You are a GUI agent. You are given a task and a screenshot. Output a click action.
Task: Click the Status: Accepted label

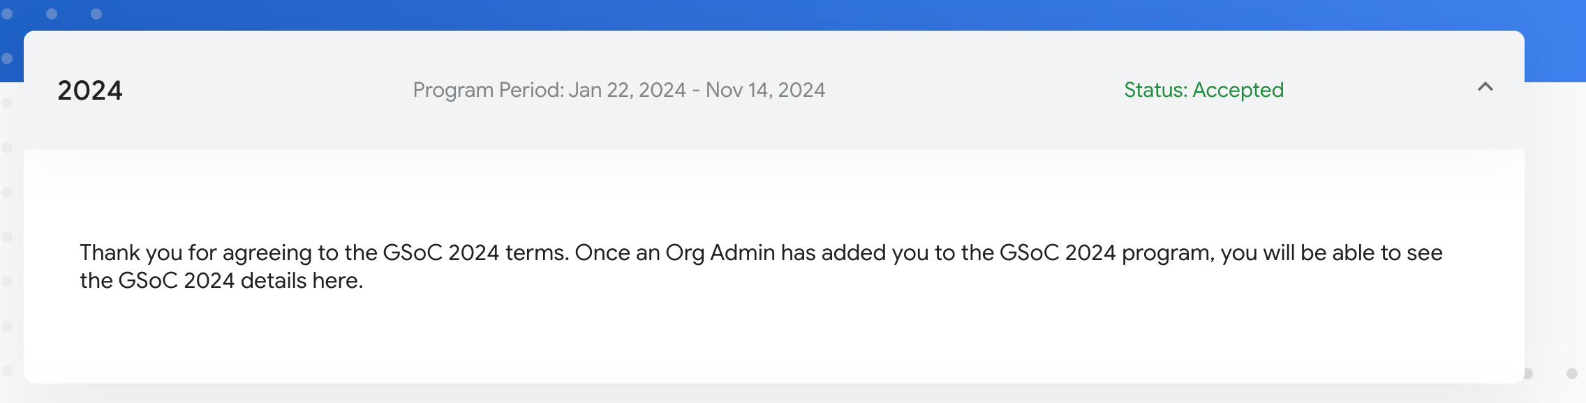[1203, 90]
